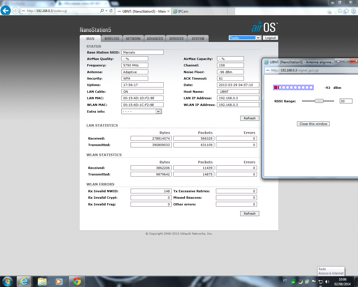Click the NanoStation5 page heading
Screen dimensions: 358x287
[95, 30]
